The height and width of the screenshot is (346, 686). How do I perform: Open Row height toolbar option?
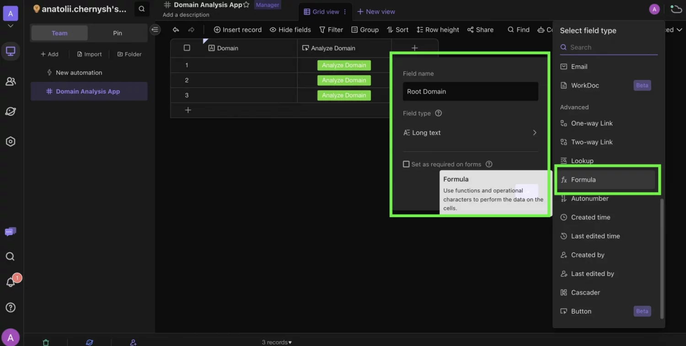pyautogui.click(x=438, y=30)
